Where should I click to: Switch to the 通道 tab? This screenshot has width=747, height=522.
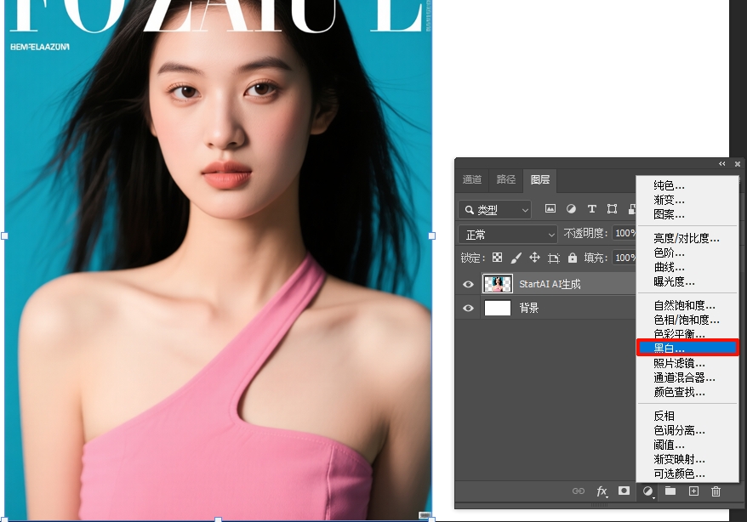pos(472,179)
